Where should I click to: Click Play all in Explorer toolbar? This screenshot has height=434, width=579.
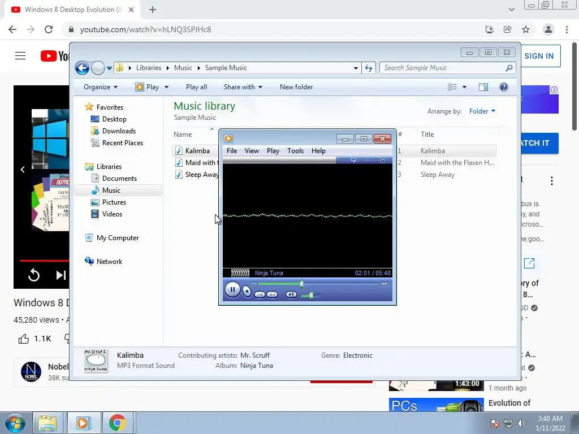[196, 87]
